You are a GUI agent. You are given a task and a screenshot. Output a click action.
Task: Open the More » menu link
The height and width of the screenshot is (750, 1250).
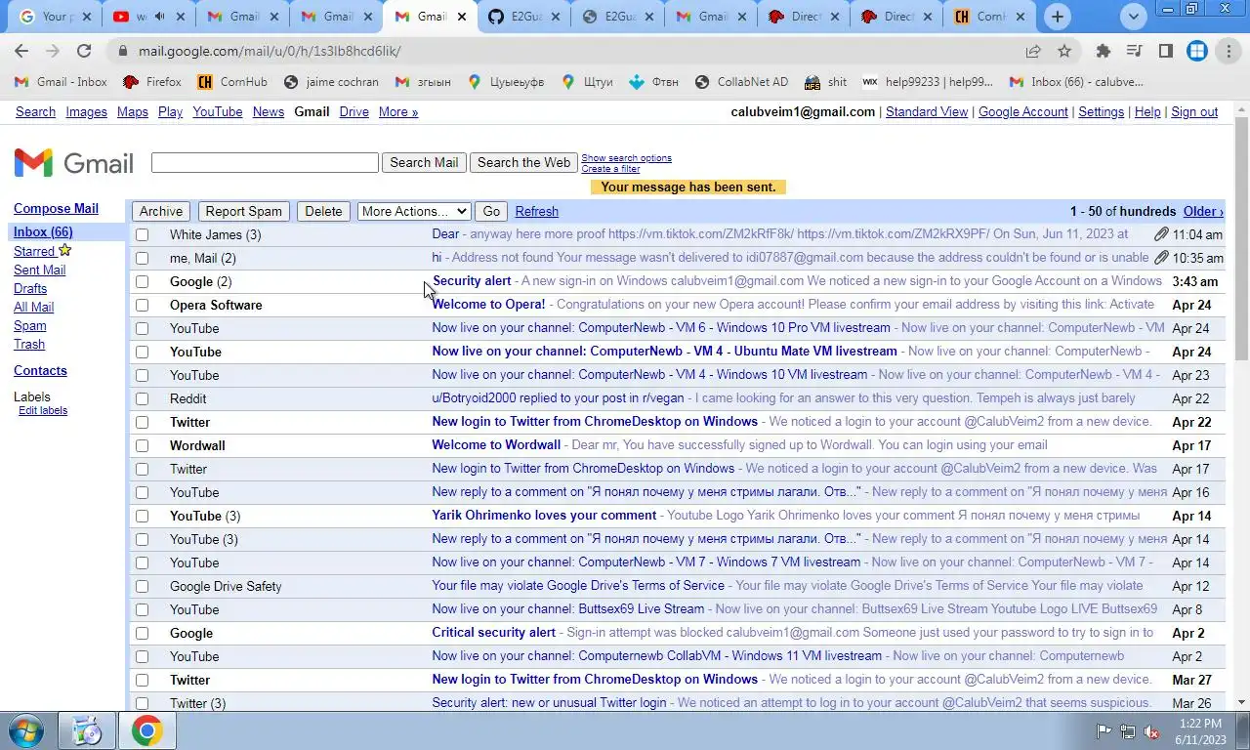(x=398, y=112)
